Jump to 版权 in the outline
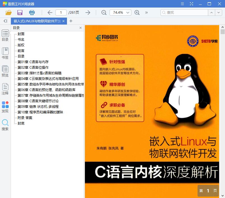The width and height of the screenshot is (225, 198). click(x=21, y=45)
